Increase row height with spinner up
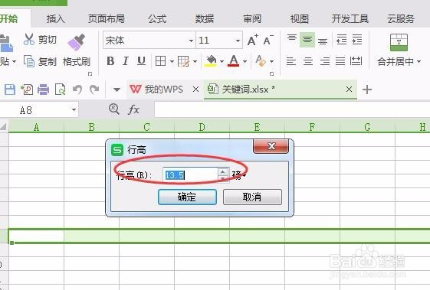This screenshot has width=430, height=290. 223,172
